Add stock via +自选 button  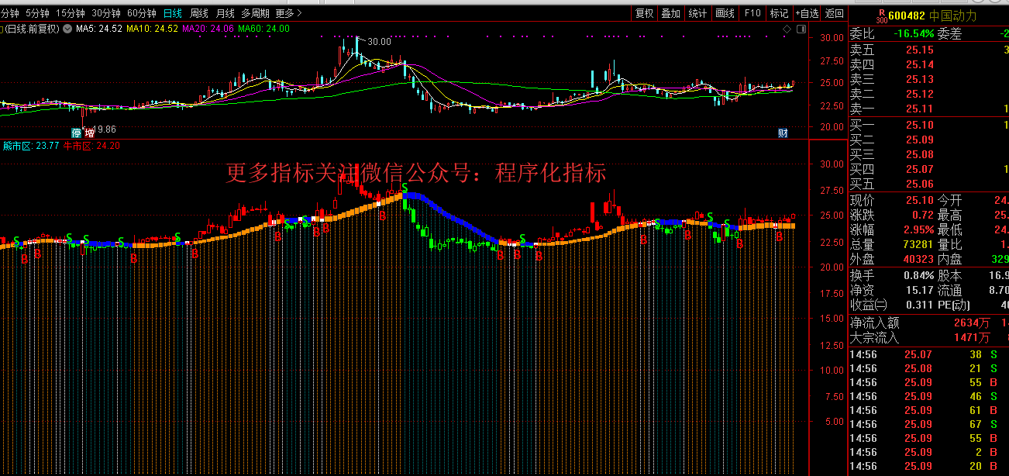[x=807, y=13]
